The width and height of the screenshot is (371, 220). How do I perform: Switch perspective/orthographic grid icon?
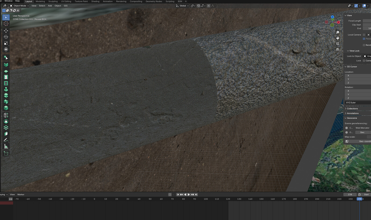point(338,49)
